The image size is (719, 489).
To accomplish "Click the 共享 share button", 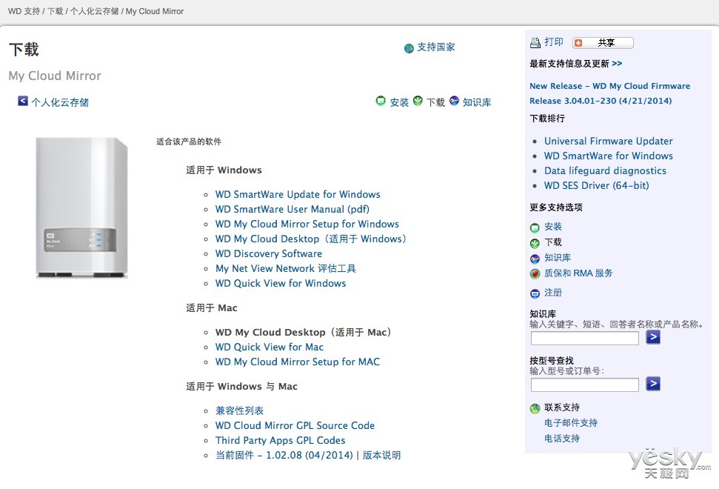I will (603, 43).
